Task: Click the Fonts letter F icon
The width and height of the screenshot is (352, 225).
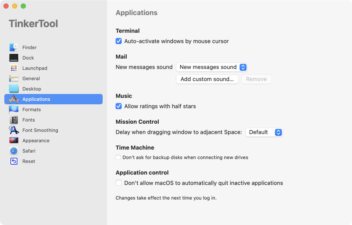Action: (14, 120)
